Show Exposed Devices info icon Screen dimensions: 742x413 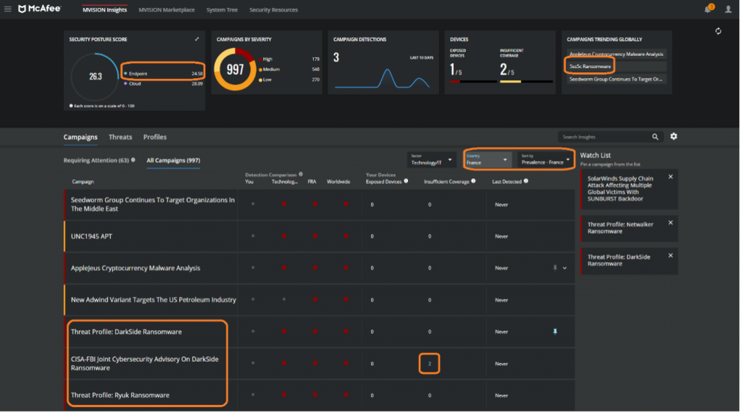(x=406, y=181)
